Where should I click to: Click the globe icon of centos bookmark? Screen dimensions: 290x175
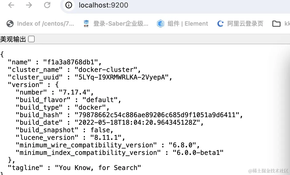click(10, 24)
